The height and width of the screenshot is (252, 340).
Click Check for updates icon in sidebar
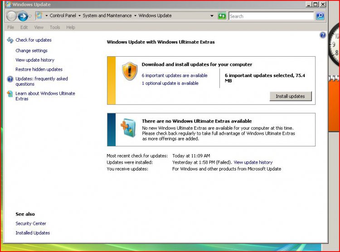coord(10,40)
